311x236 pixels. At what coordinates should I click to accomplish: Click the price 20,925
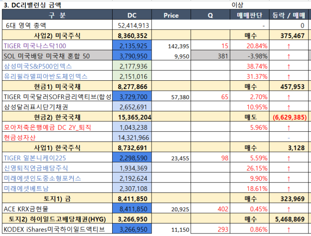coord(171,209)
